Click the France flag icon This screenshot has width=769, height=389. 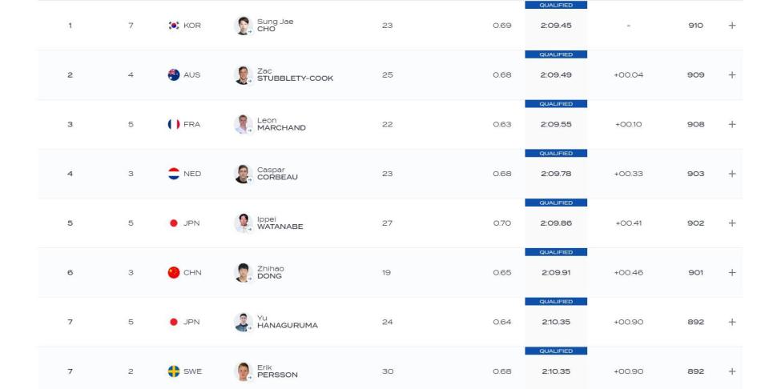pos(174,124)
